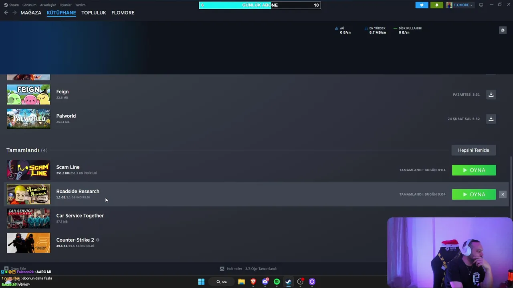Open Windows Start menu
This screenshot has height=288, width=513.
pyautogui.click(x=201, y=282)
